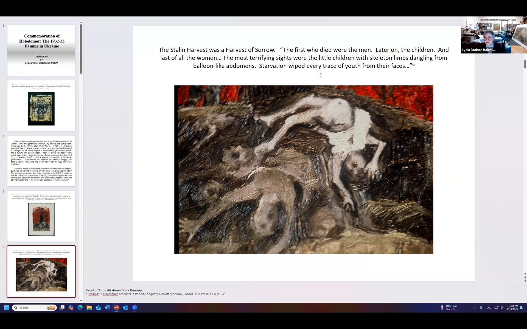
Task: Open the volume speaker control
Action: [x=502, y=308]
